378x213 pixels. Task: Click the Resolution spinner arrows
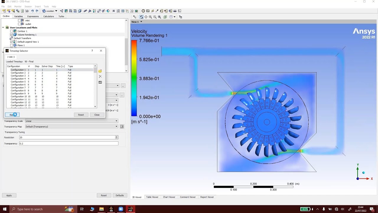pyautogui.click(x=117, y=137)
